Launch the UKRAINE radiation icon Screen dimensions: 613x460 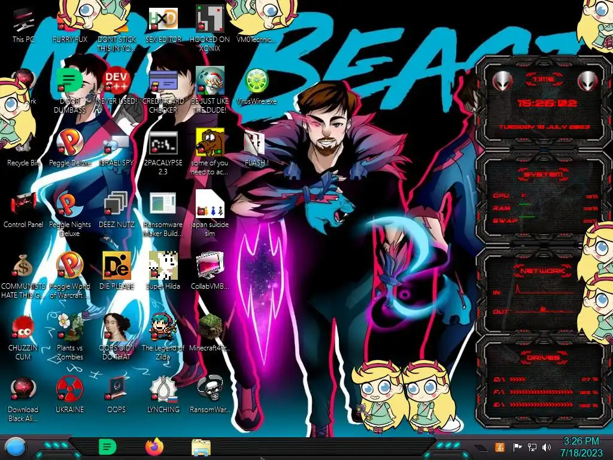pos(69,395)
